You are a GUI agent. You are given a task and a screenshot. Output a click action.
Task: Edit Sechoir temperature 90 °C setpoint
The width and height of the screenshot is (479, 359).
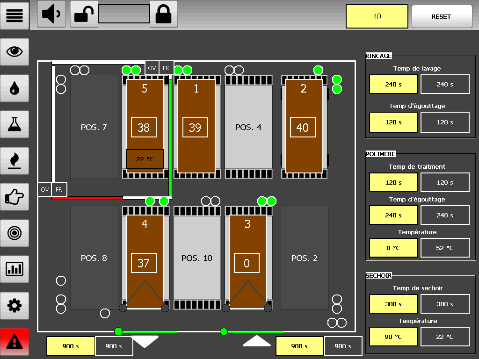(x=393, y=337)
